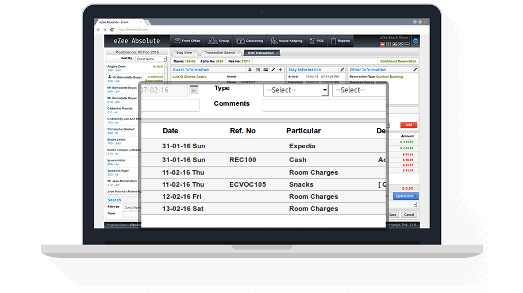Switch to the Transaction Search tab
The image size is (523, 293).
220,53
